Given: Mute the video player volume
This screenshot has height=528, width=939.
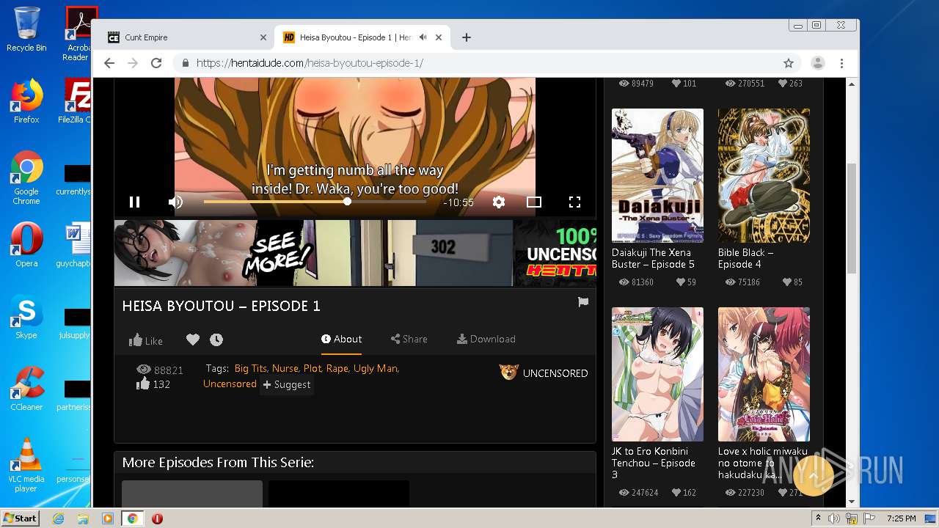Looking at the screenshot, I should tap(175, 202).
